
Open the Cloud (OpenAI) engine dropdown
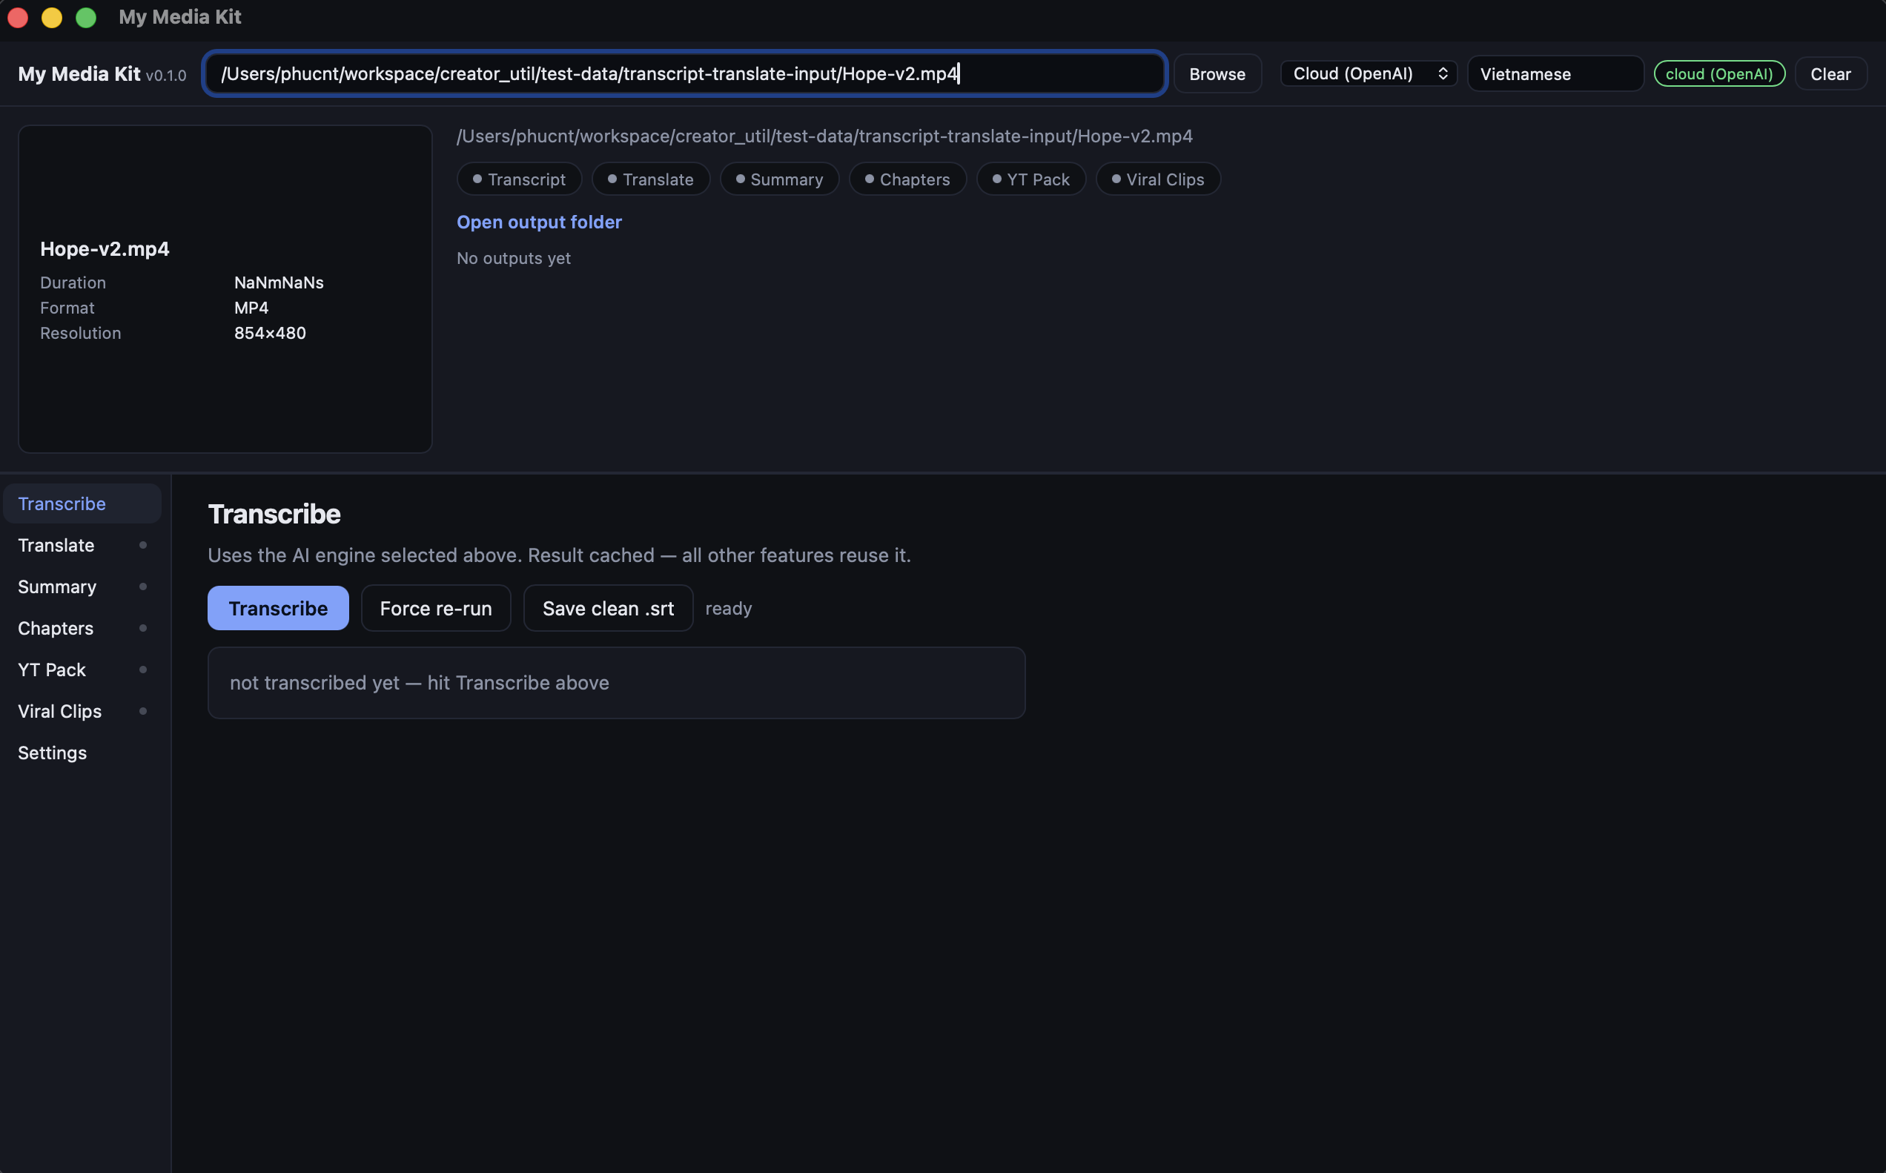coord(1368,73)
